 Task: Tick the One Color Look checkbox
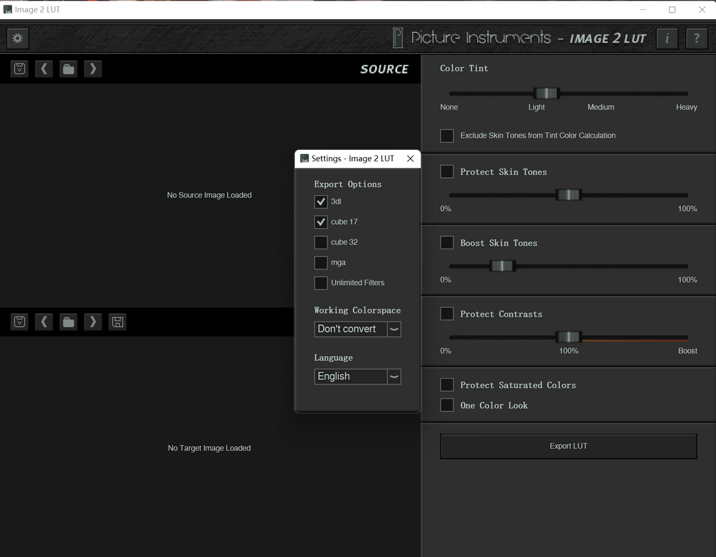click(x=447, y=405)
